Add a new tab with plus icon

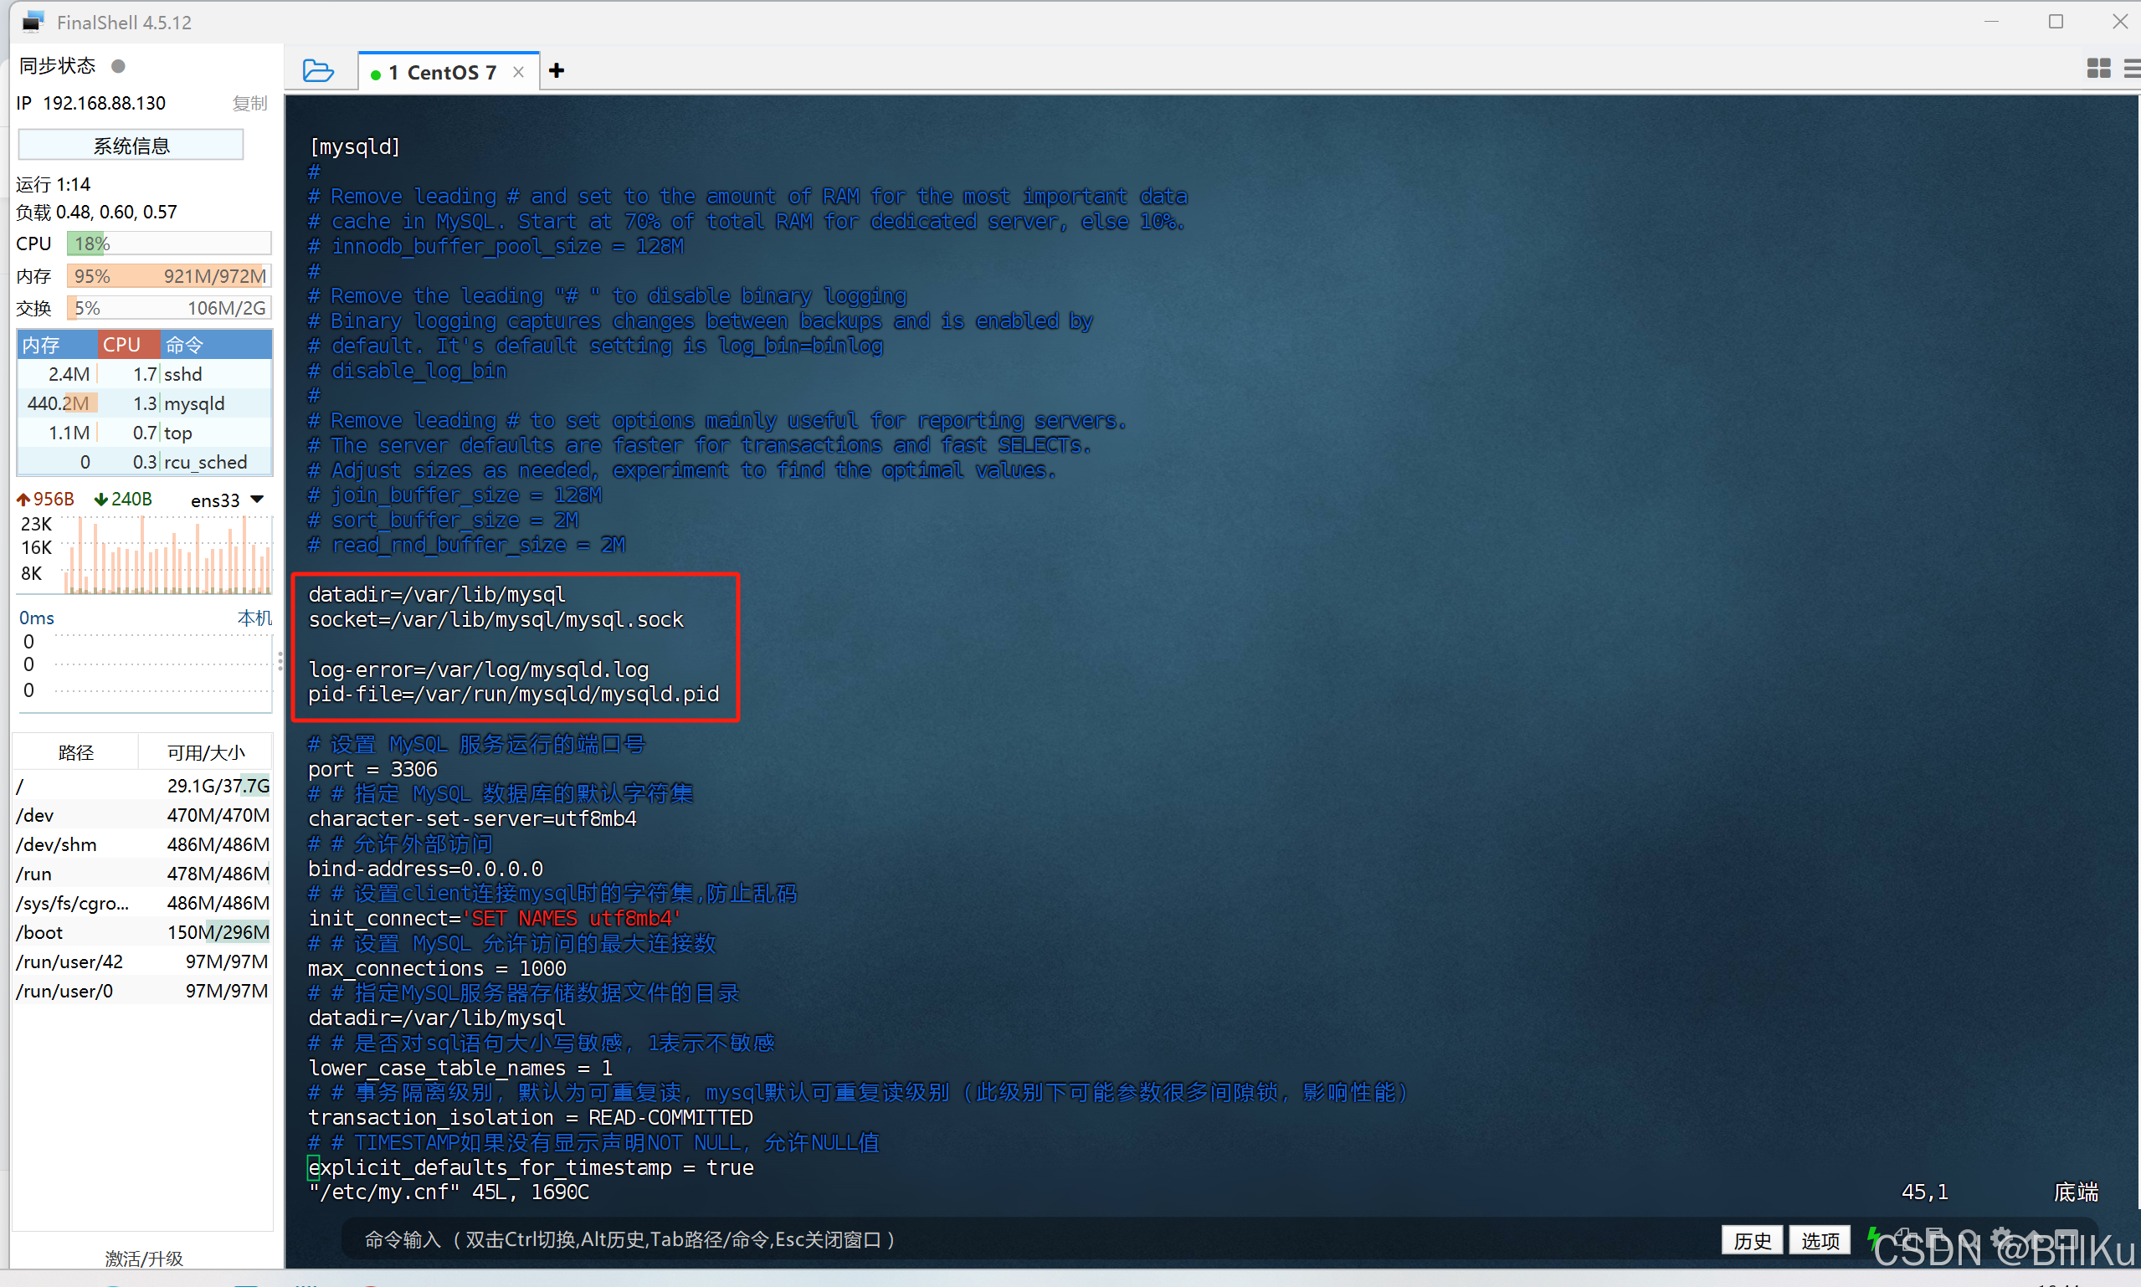click(557, 71)
